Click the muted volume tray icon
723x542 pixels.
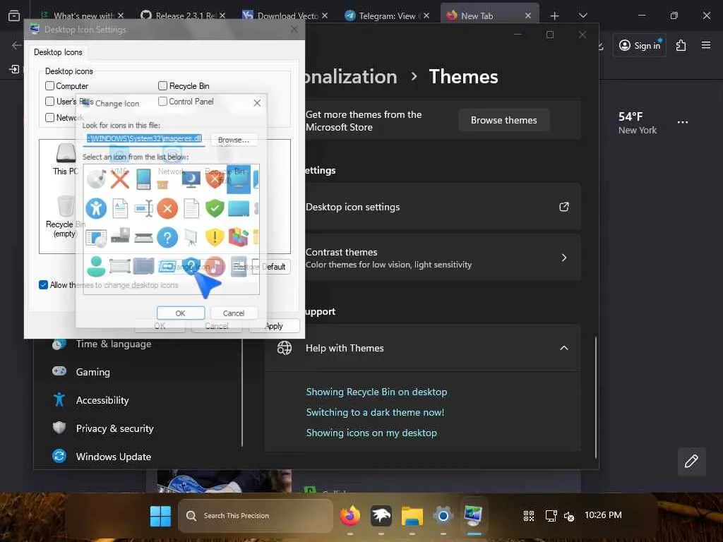click(x=569, y=516)
